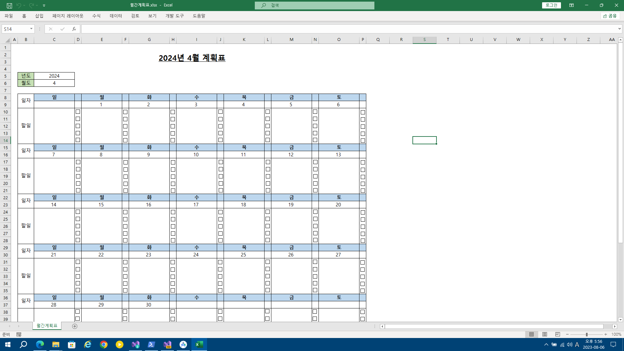The image size is (624, 351).
Task: Click the 로그인 sign-in button
Action: click(x=551, y=5)
